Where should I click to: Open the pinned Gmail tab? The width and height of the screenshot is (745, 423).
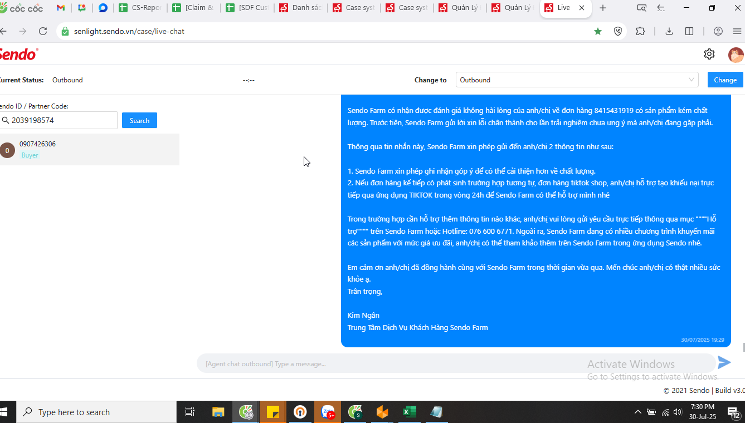pos(61,8)
